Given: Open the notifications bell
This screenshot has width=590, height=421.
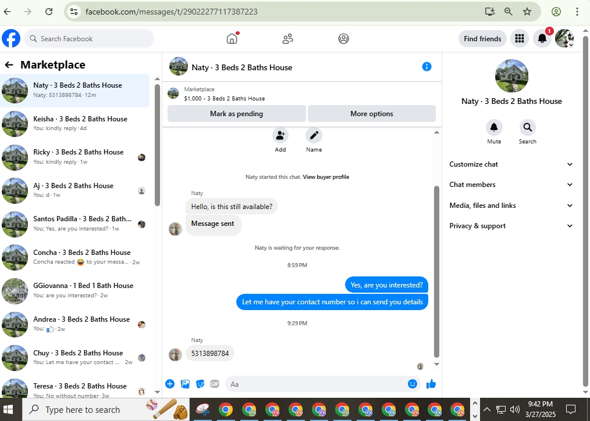Looking at the screenshot, I should (542, 38).
